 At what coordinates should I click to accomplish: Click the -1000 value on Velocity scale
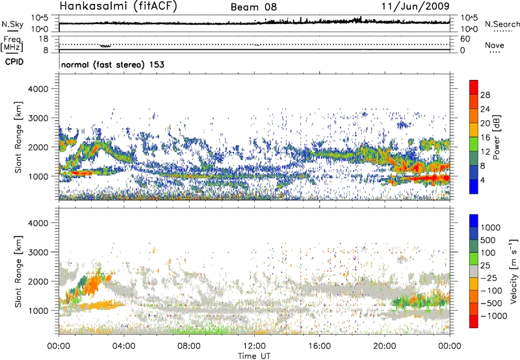click(x=493, y=316)
